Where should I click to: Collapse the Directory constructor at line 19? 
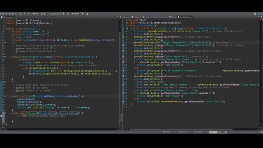pyautogui.click(x=5, y=57)
